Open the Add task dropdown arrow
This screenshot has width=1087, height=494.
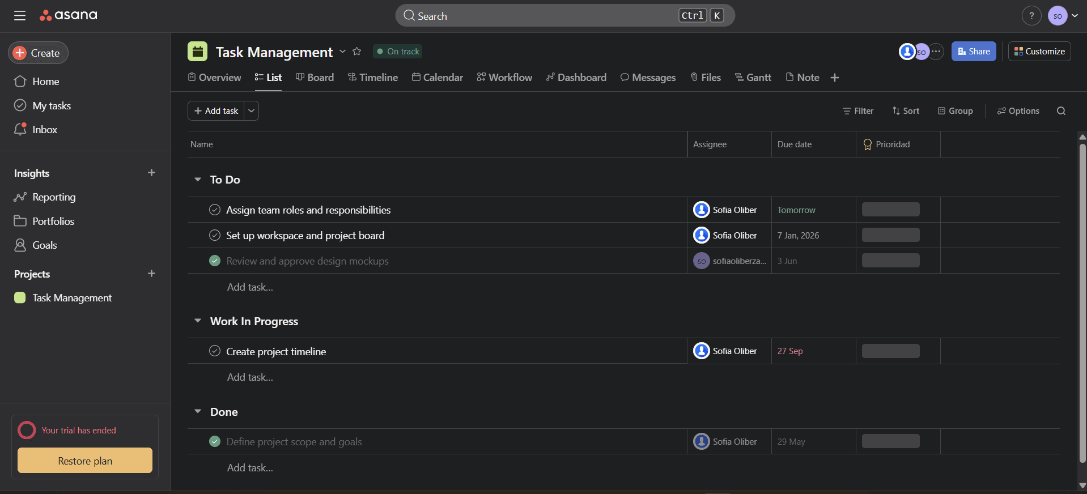[x=251, y=111]
